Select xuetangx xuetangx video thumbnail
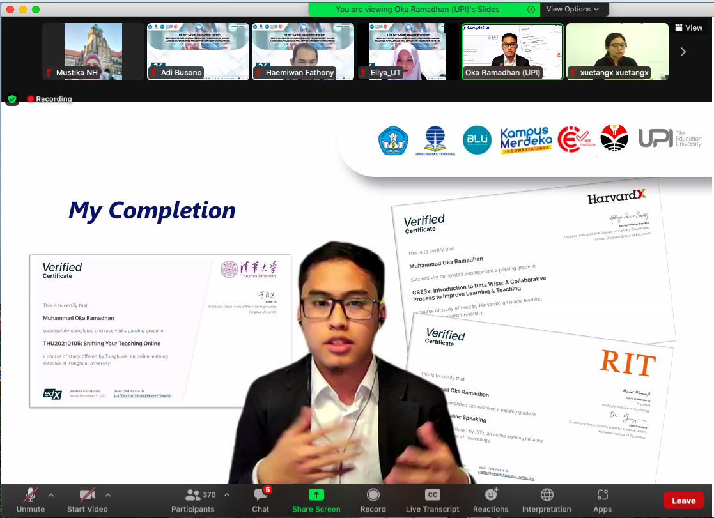This screenshot has width=714, height=518. (617, 52)
